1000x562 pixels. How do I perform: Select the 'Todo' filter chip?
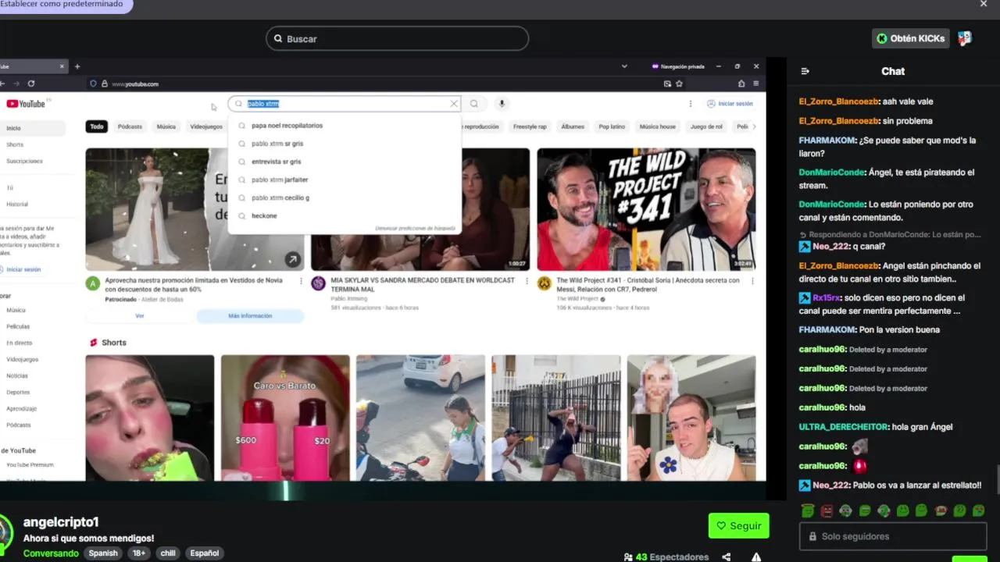(x=96, y=126)
